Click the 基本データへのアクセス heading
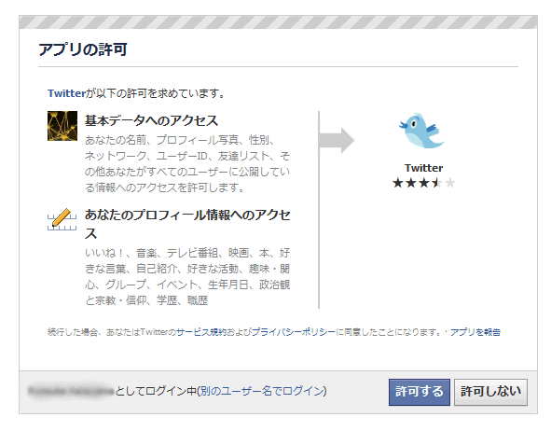 (x=151, y=120)
